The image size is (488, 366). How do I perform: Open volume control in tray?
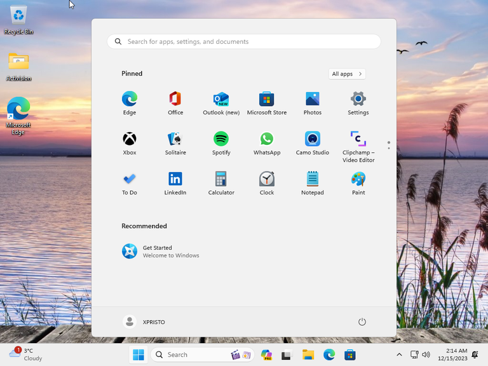coord(426,355)
